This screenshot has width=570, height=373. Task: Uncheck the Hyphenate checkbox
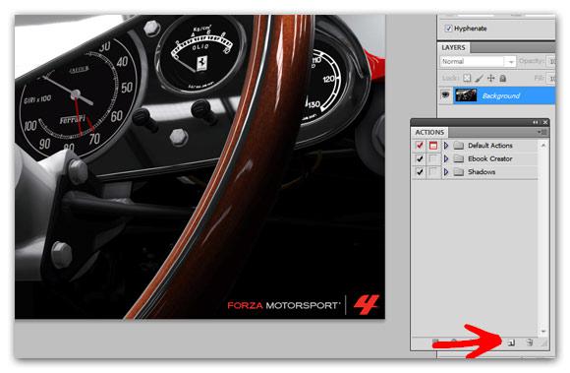[x=448, y=29]
